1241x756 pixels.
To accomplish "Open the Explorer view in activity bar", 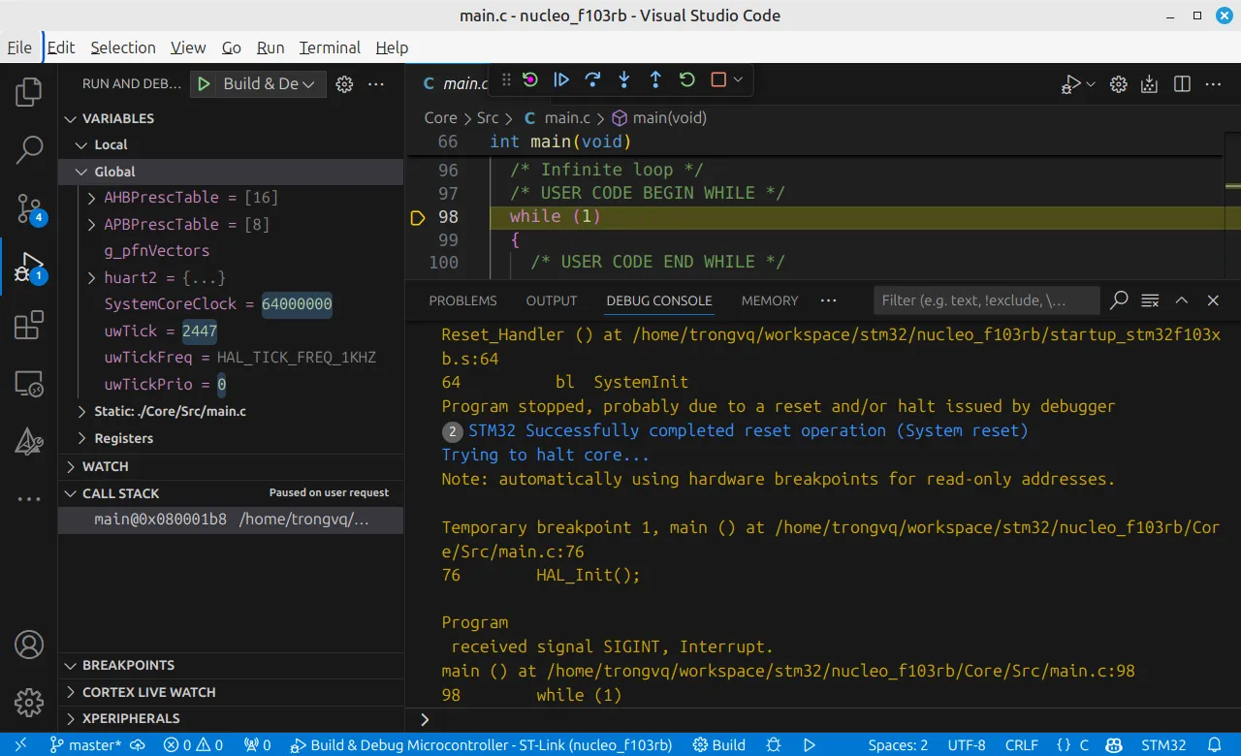I will (x=29, y=92).
